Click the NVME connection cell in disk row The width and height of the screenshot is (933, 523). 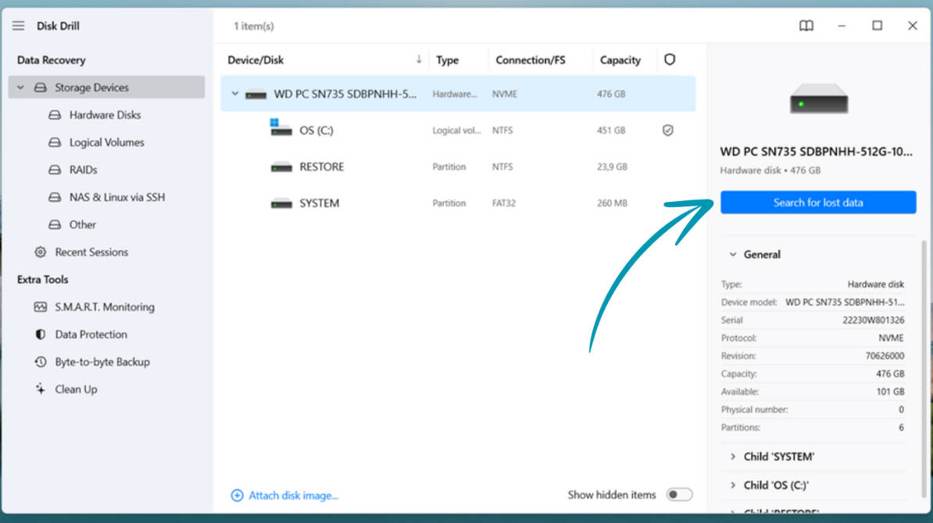505,94
